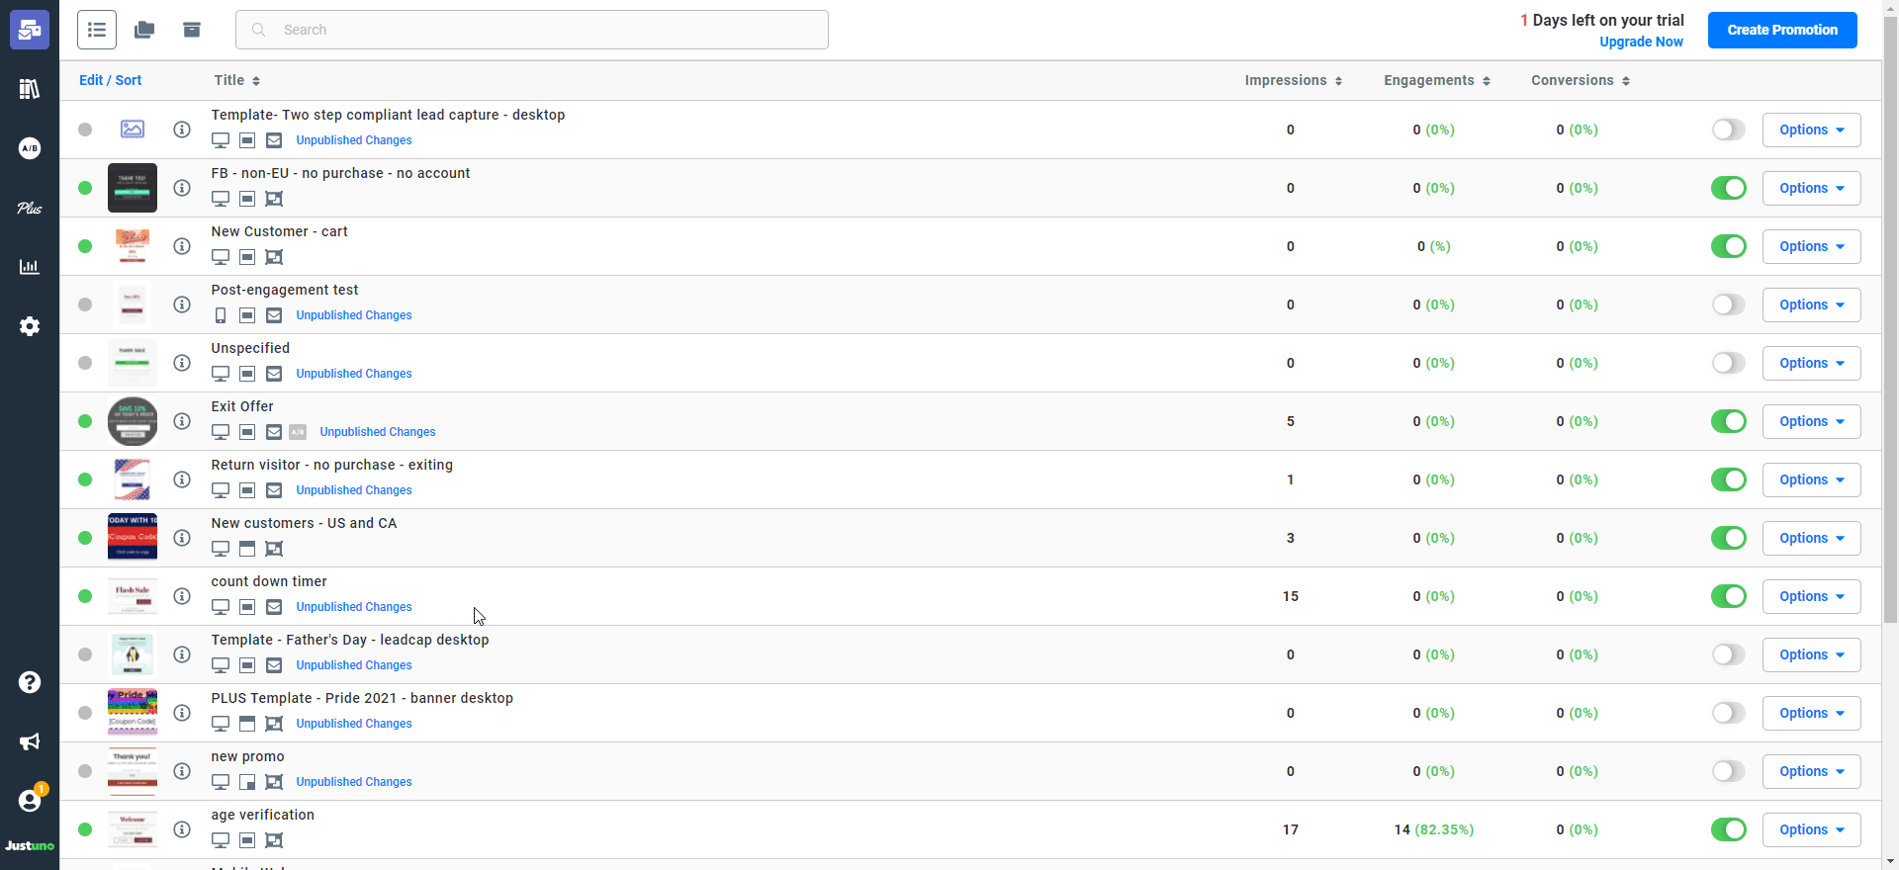Open Options dropdown for Father's Day template
1899x870 pixels.
click(1811, 654)
